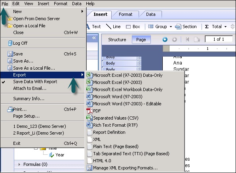Expand the Formulas (0) node
This screenshot has height=173, width=236.
(19, 164)
